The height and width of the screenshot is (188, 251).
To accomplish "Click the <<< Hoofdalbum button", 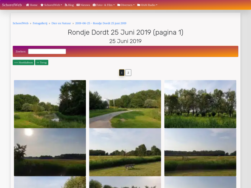I will click(24, 62).
